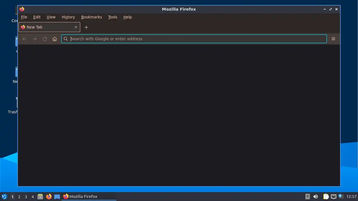The image size is (358, 201).
Task: Open network status tray icon
Action: (333, 197)
